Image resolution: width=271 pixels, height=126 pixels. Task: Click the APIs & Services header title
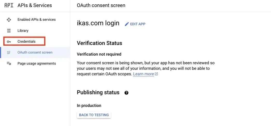point(35,5)
